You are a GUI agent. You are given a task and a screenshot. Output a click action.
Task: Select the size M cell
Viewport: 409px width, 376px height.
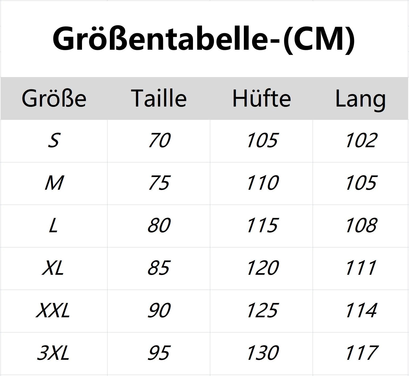point(54,183)
